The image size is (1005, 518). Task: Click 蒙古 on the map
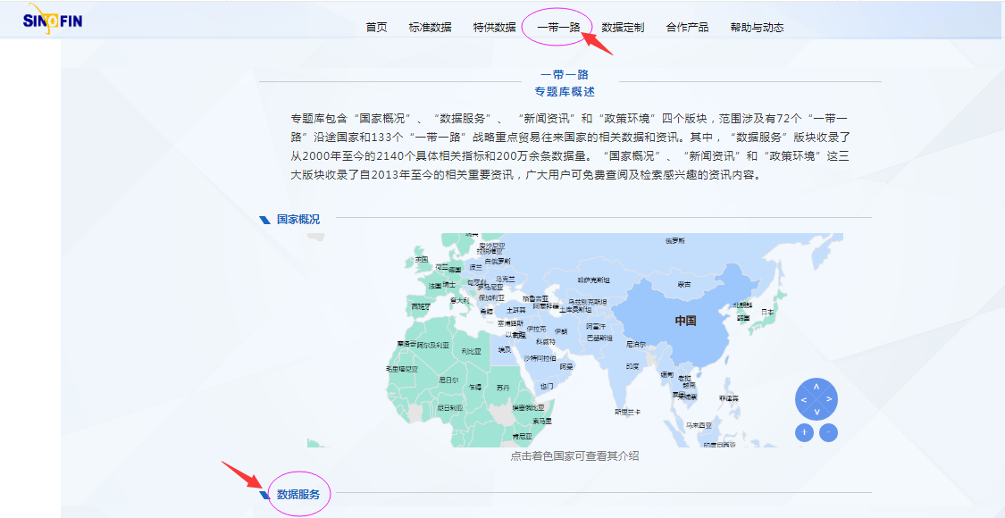684,284
